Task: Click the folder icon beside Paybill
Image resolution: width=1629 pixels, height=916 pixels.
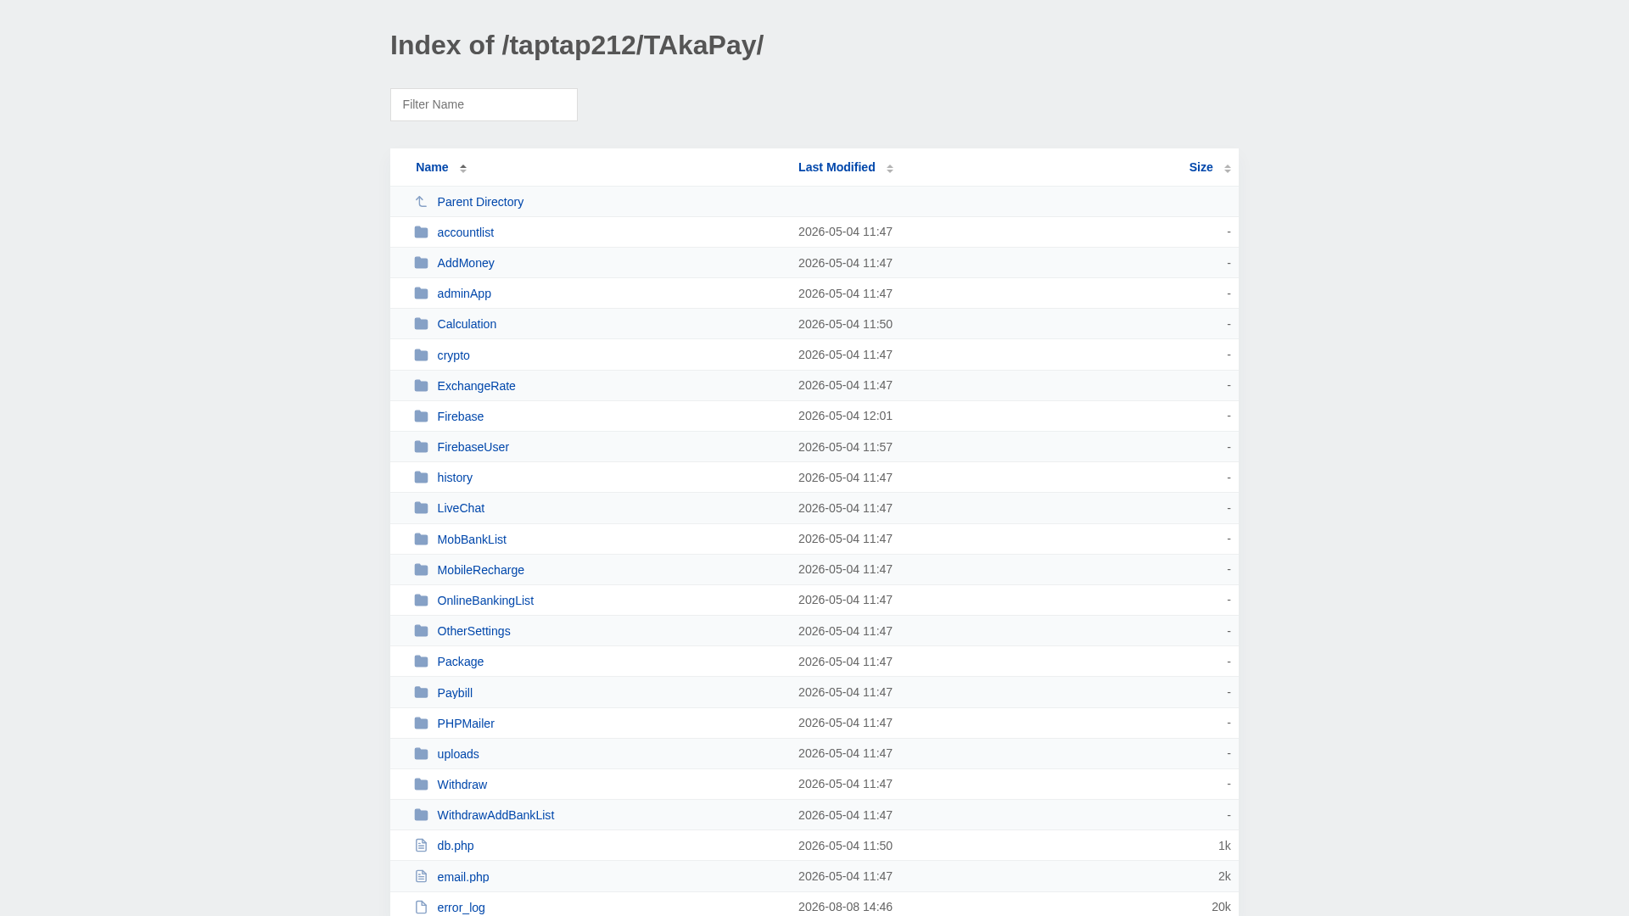Action: pyautogui.click(x=421, y=693)
